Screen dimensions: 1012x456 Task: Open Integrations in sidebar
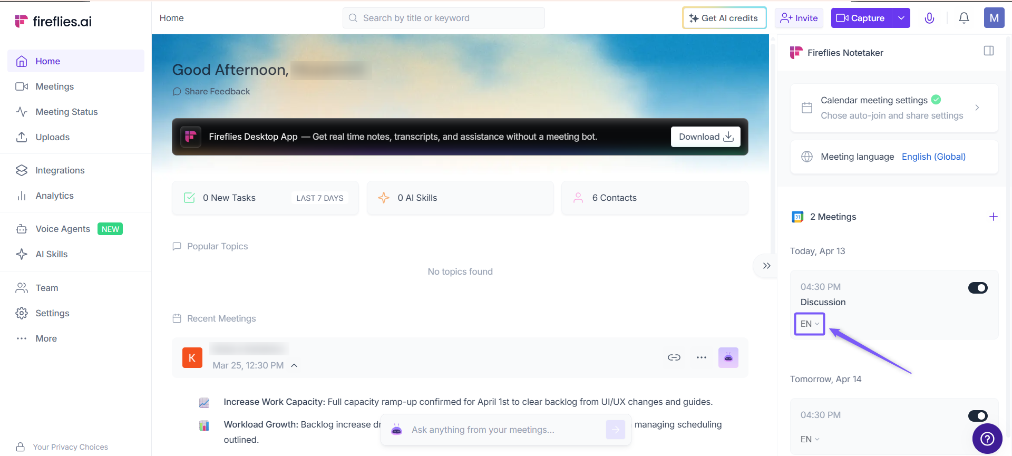pos(76,170)
